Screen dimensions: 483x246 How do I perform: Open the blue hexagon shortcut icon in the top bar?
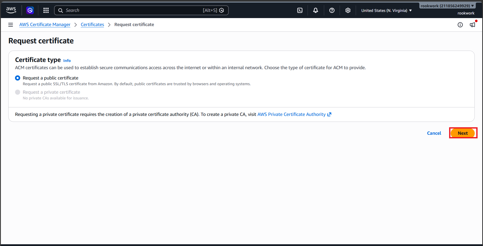[30, 10]
